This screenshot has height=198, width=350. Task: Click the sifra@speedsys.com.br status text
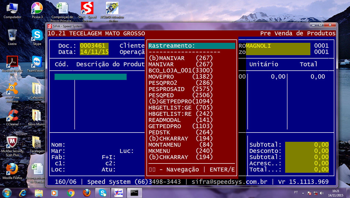(230, 182)
